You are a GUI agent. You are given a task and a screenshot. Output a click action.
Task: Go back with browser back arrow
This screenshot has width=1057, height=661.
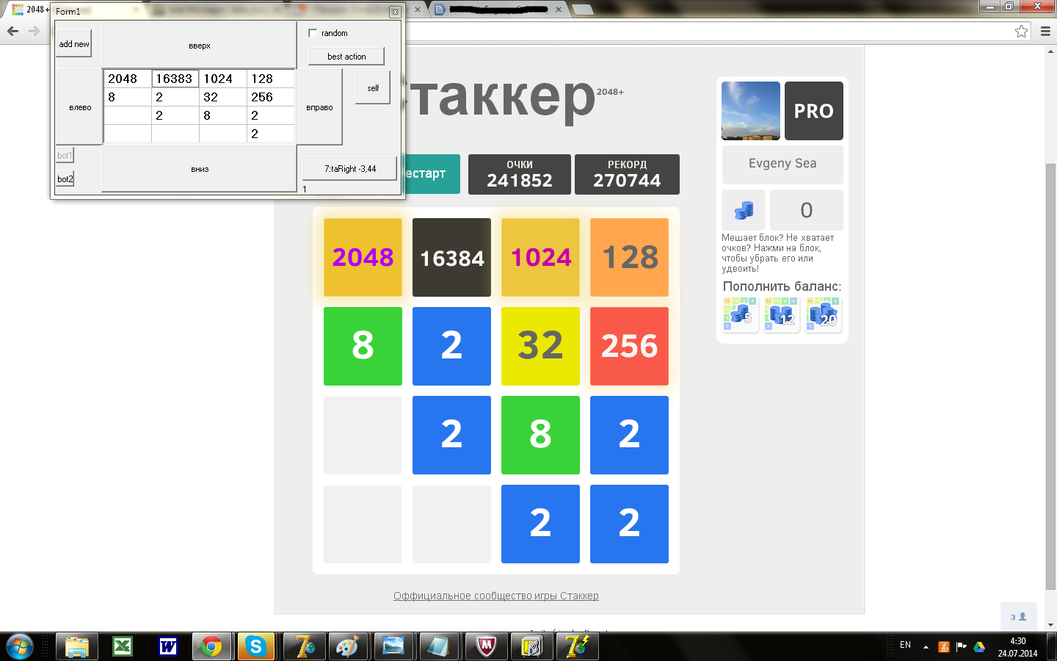coord(12,31)
